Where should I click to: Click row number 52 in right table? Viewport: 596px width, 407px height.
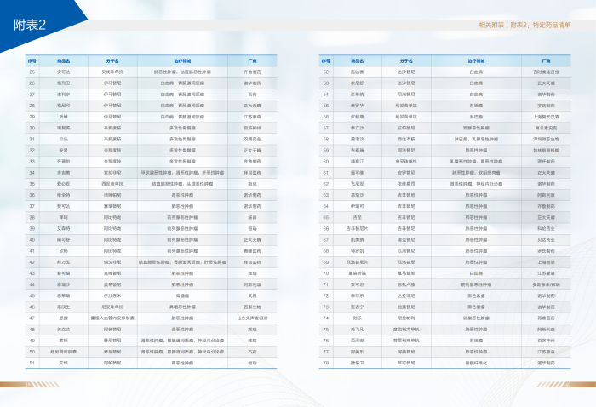coord(325,72)
